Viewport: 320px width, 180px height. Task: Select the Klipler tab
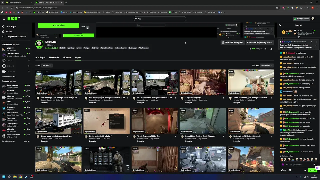tap(78, 57)
